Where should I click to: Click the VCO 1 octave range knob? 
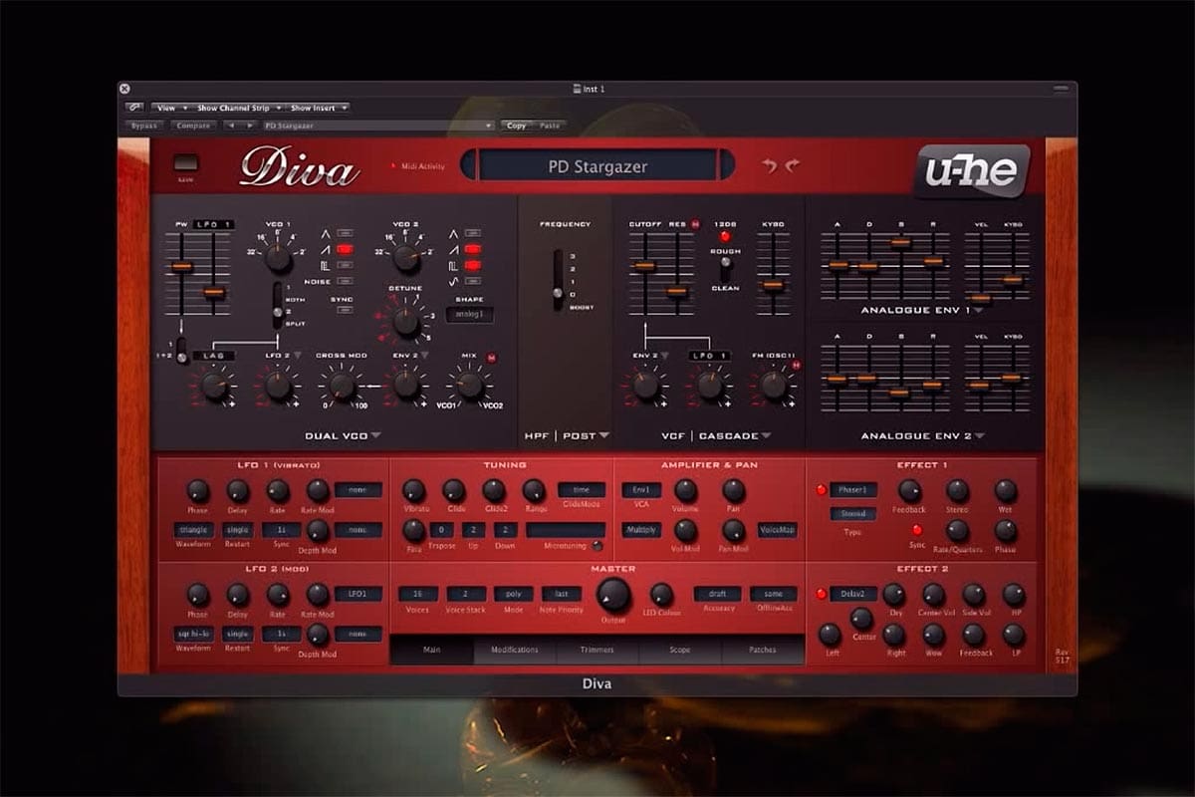click(x=278, y=258)
